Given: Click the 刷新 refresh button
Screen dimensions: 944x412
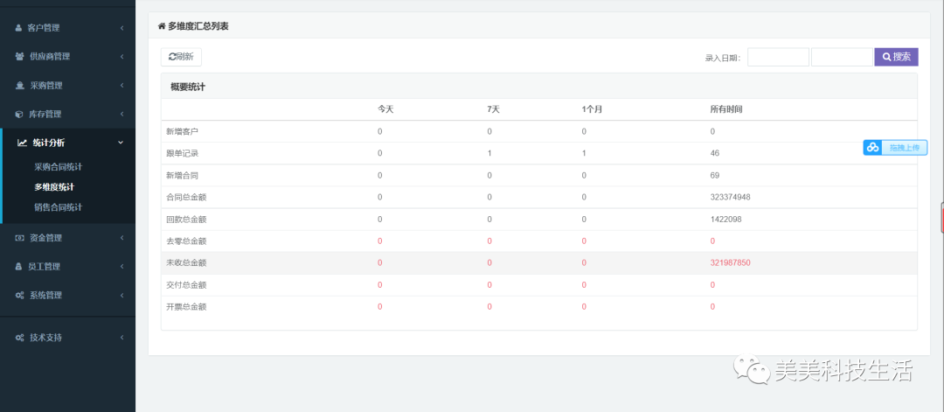Looking at the screenshot, I should pyautogui.click(x=181, y=57).
